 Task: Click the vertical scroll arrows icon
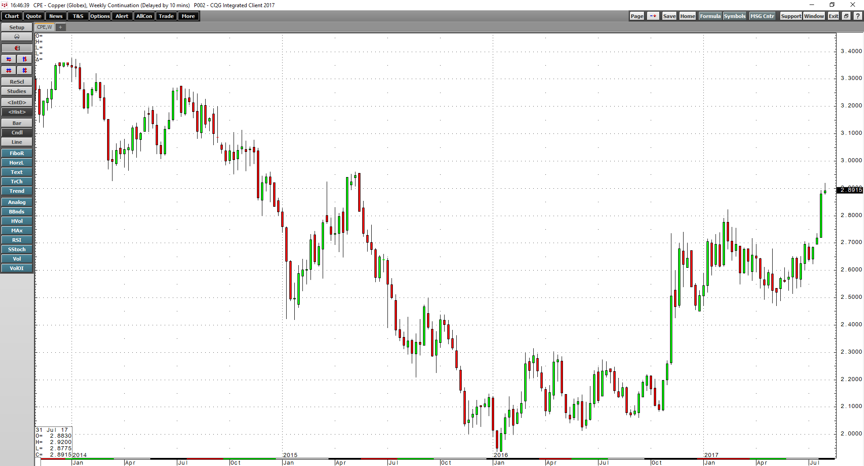click(24, 59)
